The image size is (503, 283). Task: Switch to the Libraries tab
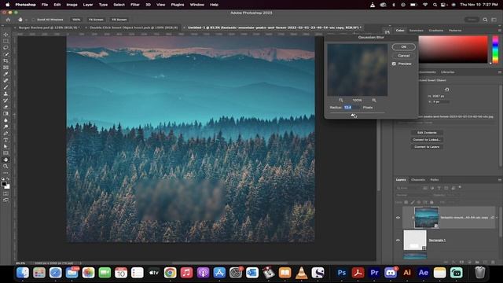(x=447, y=72)
